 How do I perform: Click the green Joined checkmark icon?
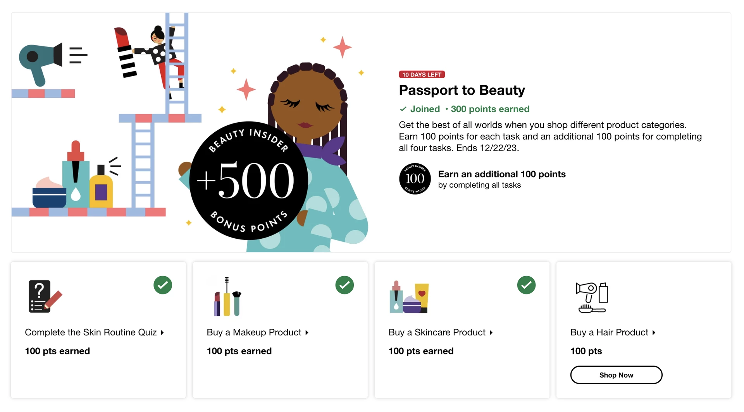point(403,109)
